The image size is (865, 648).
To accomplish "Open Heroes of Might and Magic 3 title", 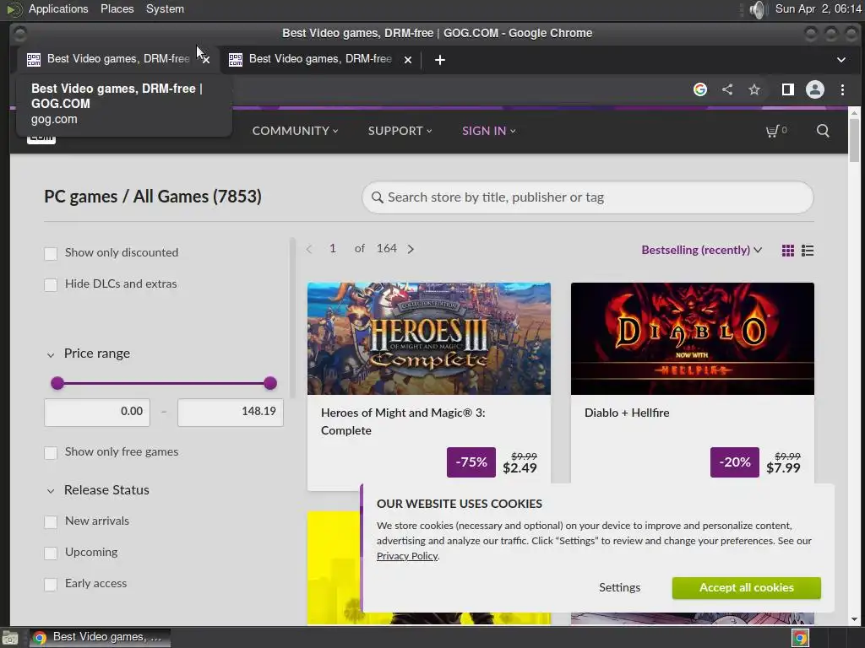I will [403, 422].
